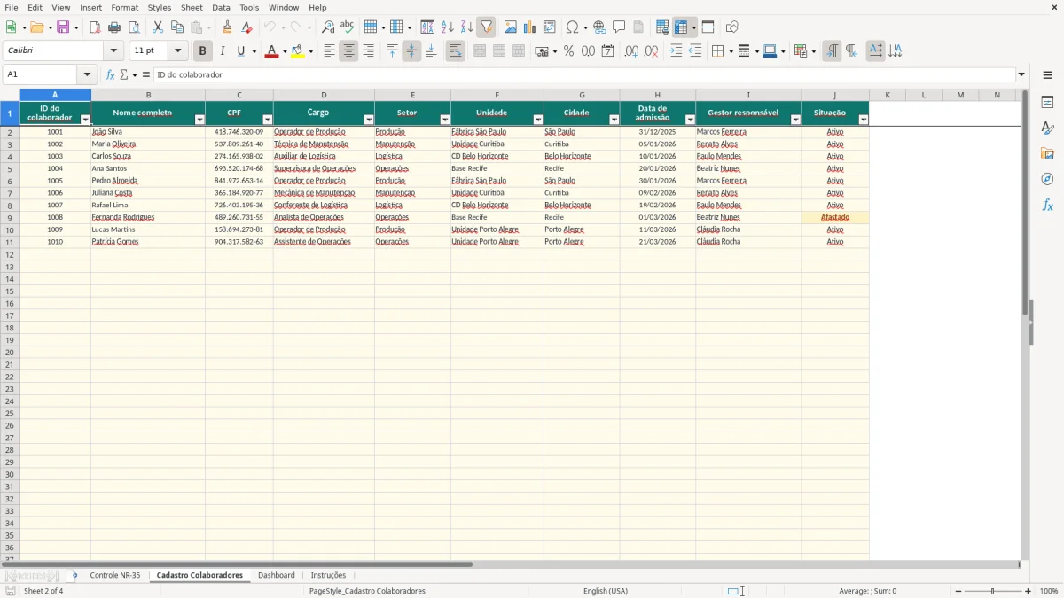Click the Copy icon
1064x598 pixels.
pyautogui.click(x=177, y=27)
